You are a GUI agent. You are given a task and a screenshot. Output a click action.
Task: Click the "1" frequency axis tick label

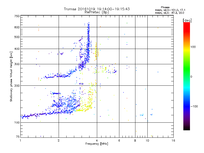click(20, 141)
